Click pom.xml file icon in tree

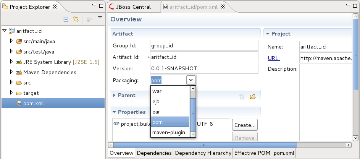[19, 104]
